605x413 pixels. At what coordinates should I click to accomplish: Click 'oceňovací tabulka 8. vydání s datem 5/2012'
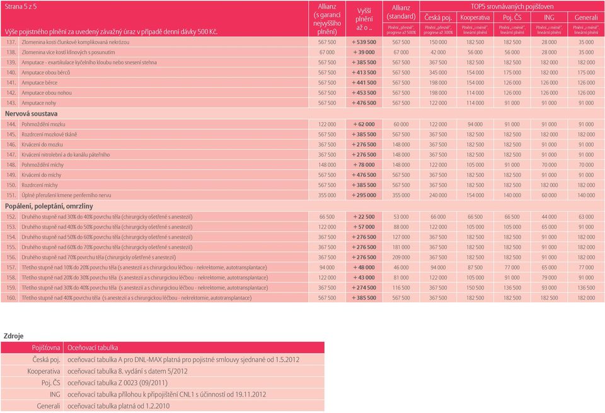[x=127, y=371]
